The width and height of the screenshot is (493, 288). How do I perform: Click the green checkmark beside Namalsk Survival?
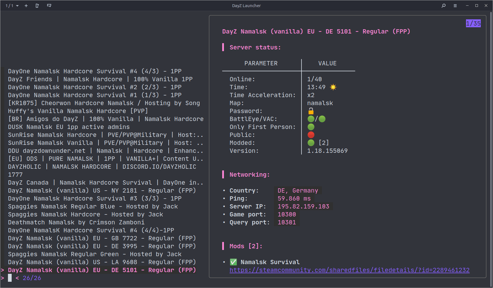coord(233,262)
